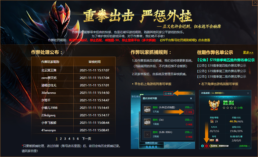258x157 pixels.
Task: Click the 作弊玩家昵称 column header
Action: pyautogui.click(x=50, y=62)
